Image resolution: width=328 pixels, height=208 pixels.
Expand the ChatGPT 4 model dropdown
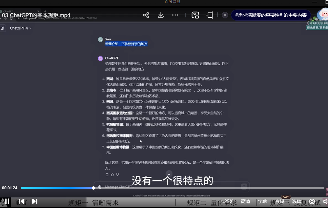point(20,28)
